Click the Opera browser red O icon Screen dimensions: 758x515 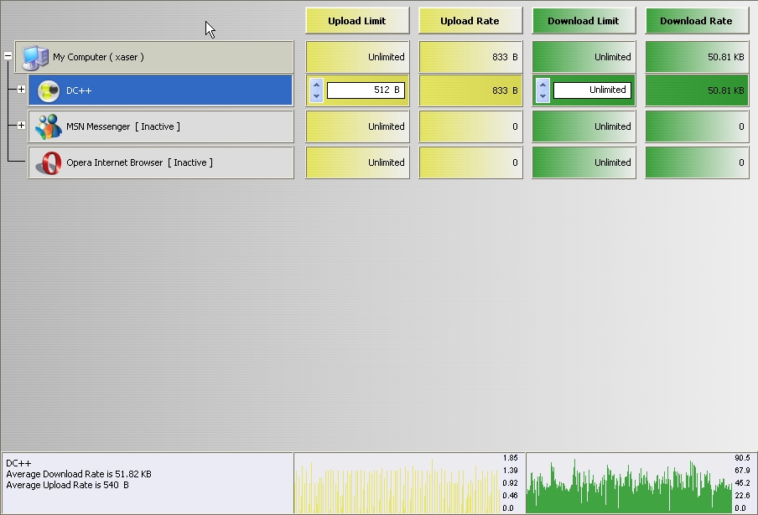(x=49, y=163)
